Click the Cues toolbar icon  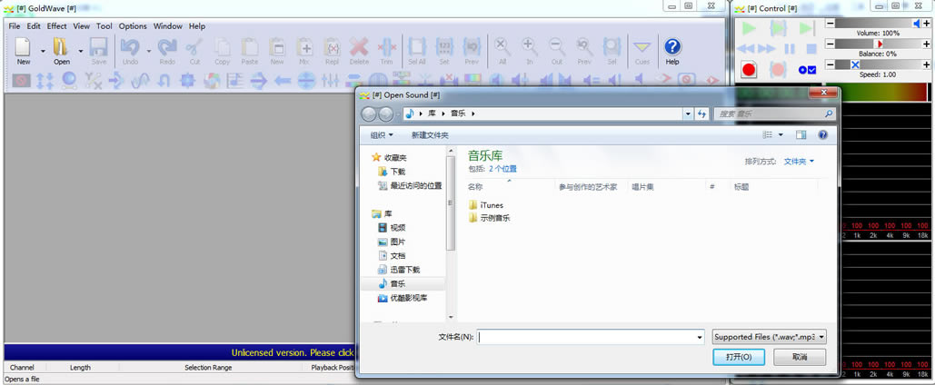(x=642, y=49)
